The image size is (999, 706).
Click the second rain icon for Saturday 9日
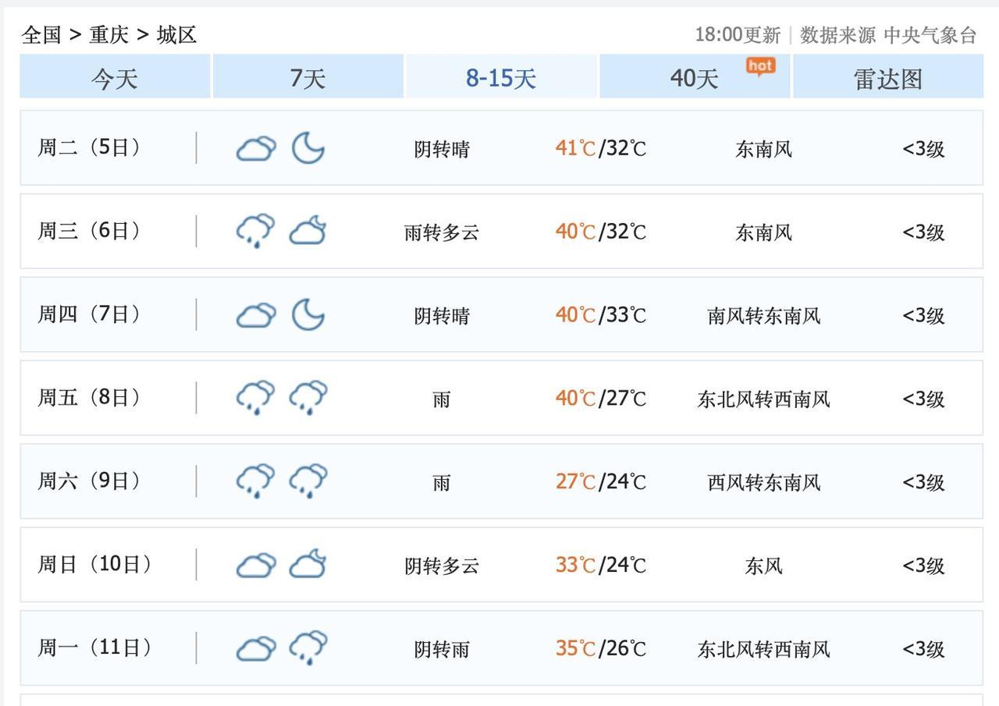(308, 481)
